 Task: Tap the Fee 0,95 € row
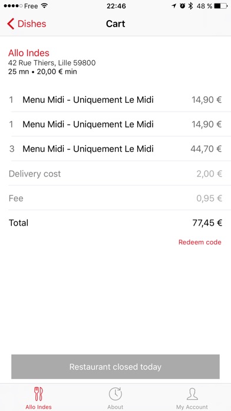point(115,198)
